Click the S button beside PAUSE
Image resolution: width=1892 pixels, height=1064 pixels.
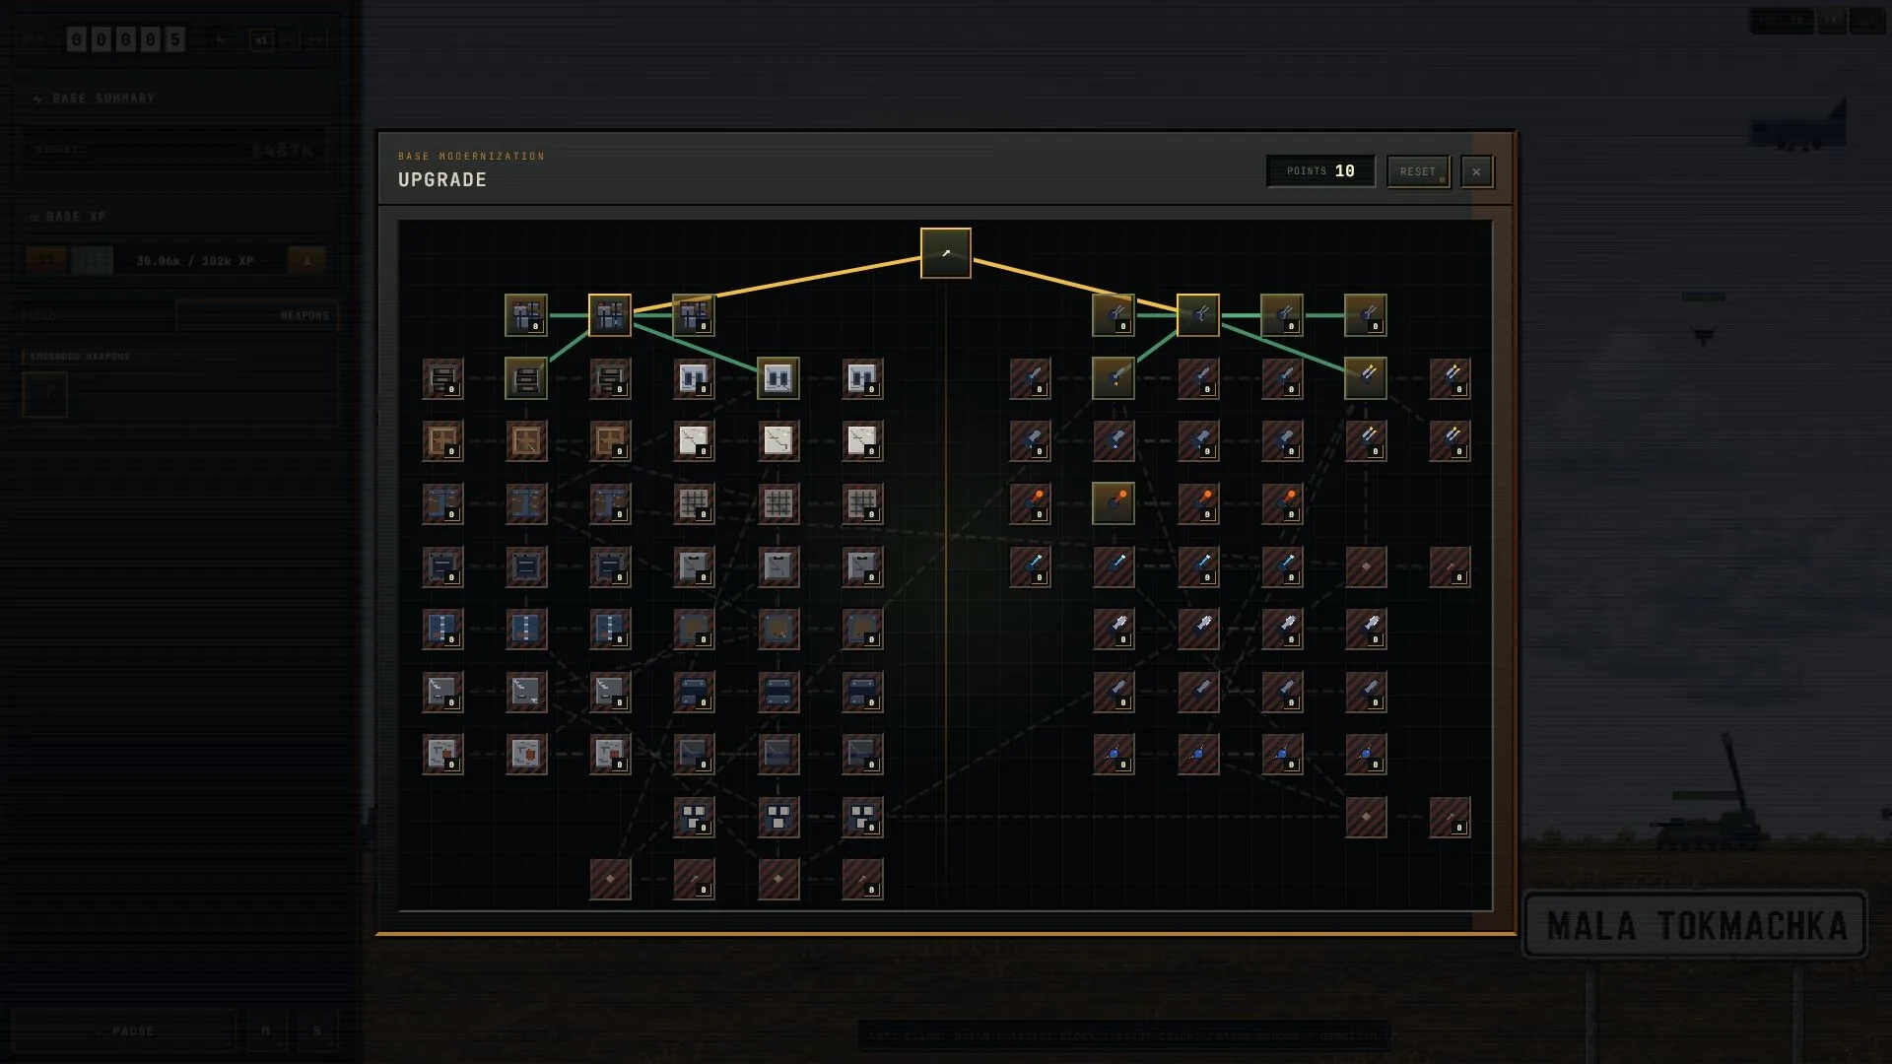(x=317, y=1031)
